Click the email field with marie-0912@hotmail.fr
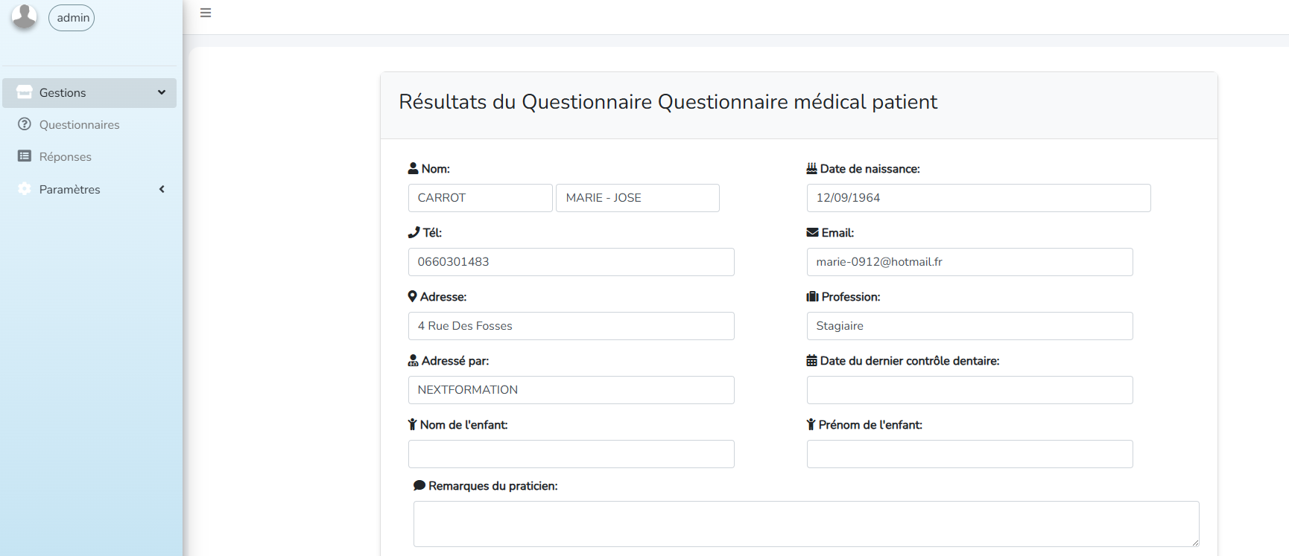This screenshot has width=1289, height=556. point(969,262)
